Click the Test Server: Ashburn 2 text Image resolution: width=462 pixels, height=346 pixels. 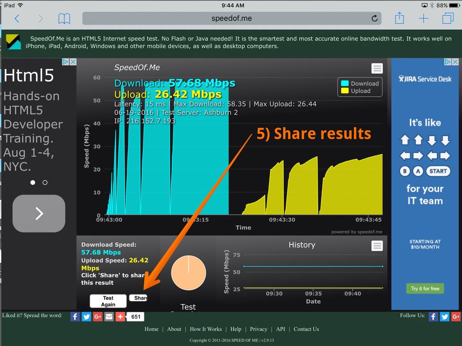pos(200,112)
